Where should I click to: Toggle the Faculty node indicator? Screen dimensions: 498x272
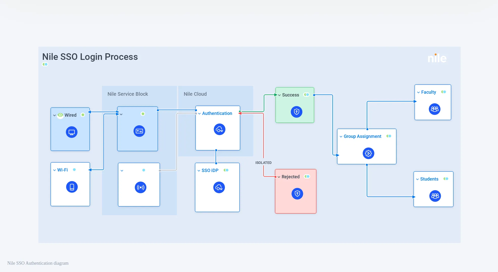point(444,92)
